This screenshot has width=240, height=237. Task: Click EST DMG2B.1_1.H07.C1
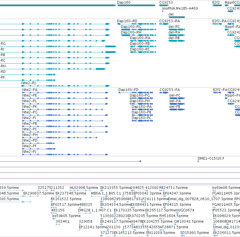(95, 210)
